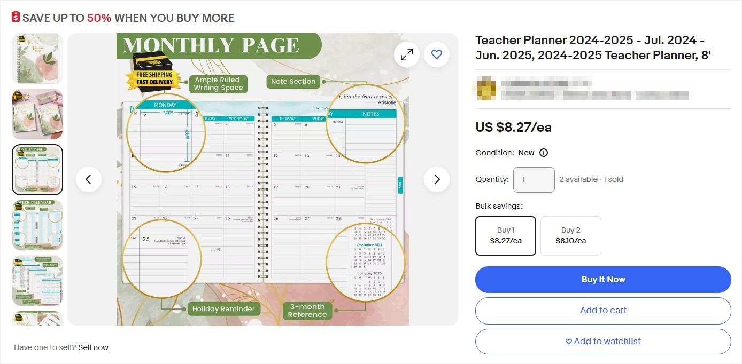Select the Buy 1 bulk savings option
742x364 pixels.
[505, 235]
